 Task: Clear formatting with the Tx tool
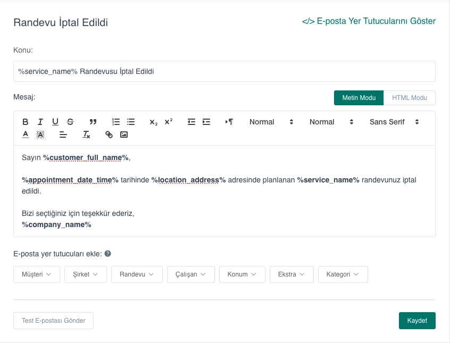87,135
